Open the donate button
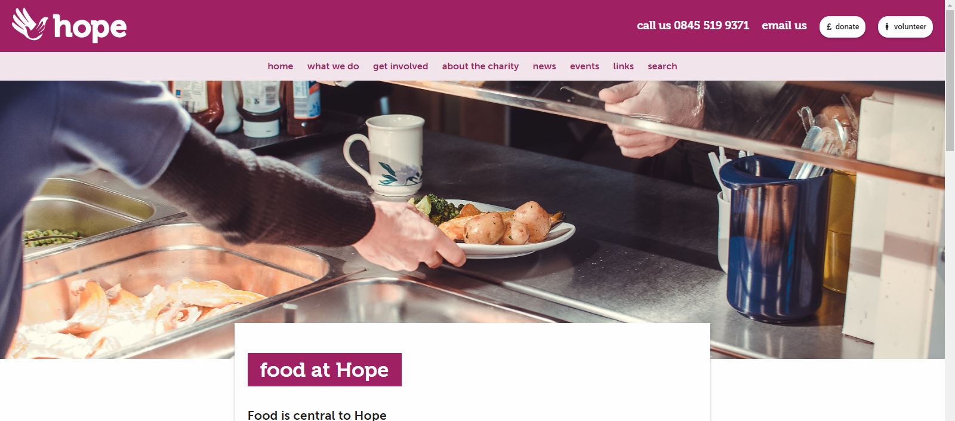The image size is (955, 421). tap(842, 27)
